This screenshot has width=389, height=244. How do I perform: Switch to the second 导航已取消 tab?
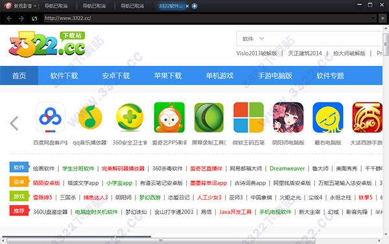tap(94, 6)
